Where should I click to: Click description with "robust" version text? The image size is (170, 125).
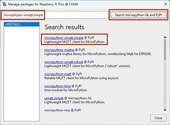[x=88, y=66]
